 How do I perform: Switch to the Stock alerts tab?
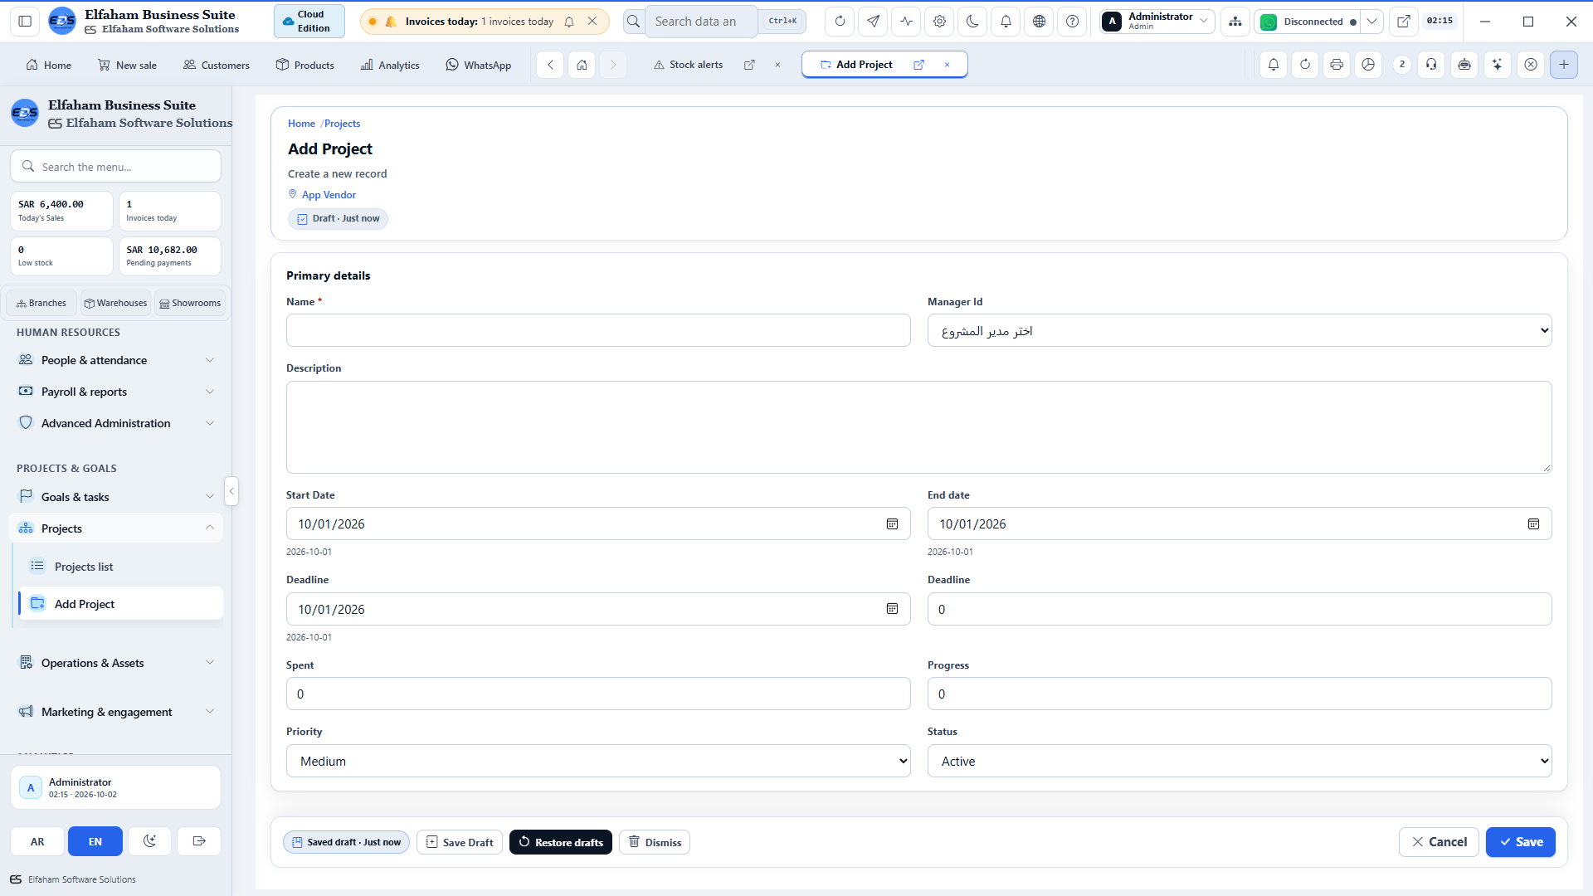point(688,65)
